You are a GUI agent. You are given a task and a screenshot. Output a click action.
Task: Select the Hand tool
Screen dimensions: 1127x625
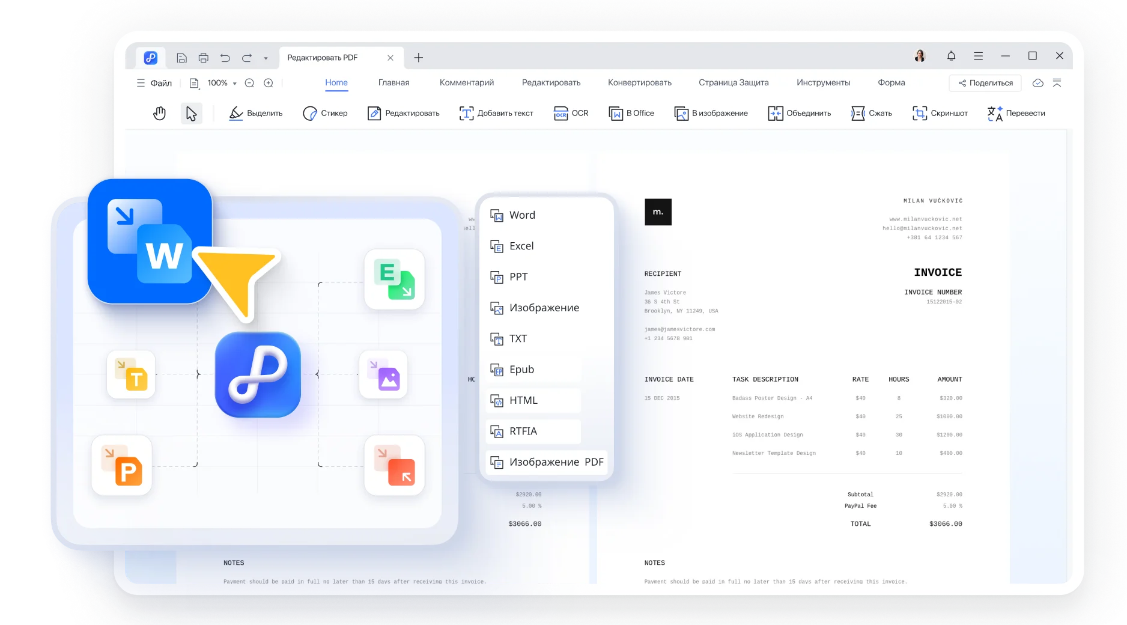click(159, 113)
